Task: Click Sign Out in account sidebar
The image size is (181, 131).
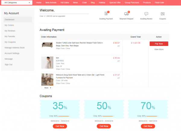Action: coord(8,64)
